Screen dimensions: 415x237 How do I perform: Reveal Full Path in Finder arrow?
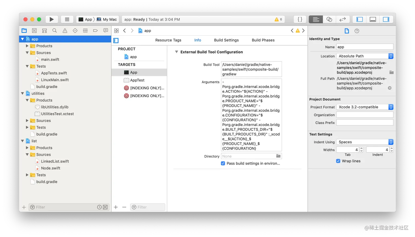[390, 88]
